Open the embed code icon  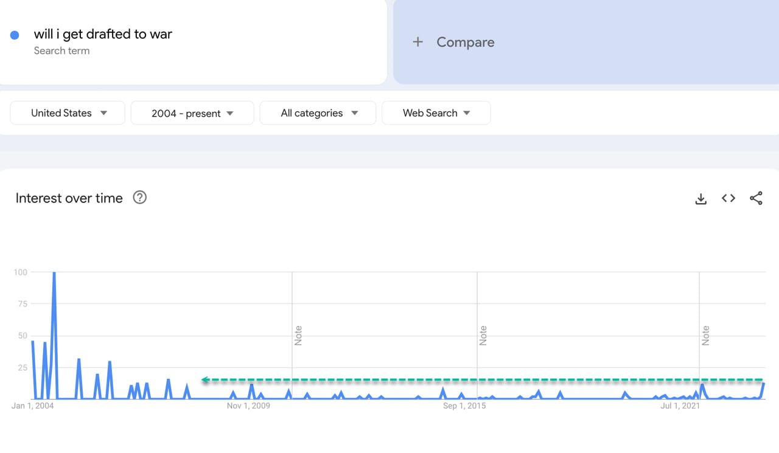pos(728,198)
